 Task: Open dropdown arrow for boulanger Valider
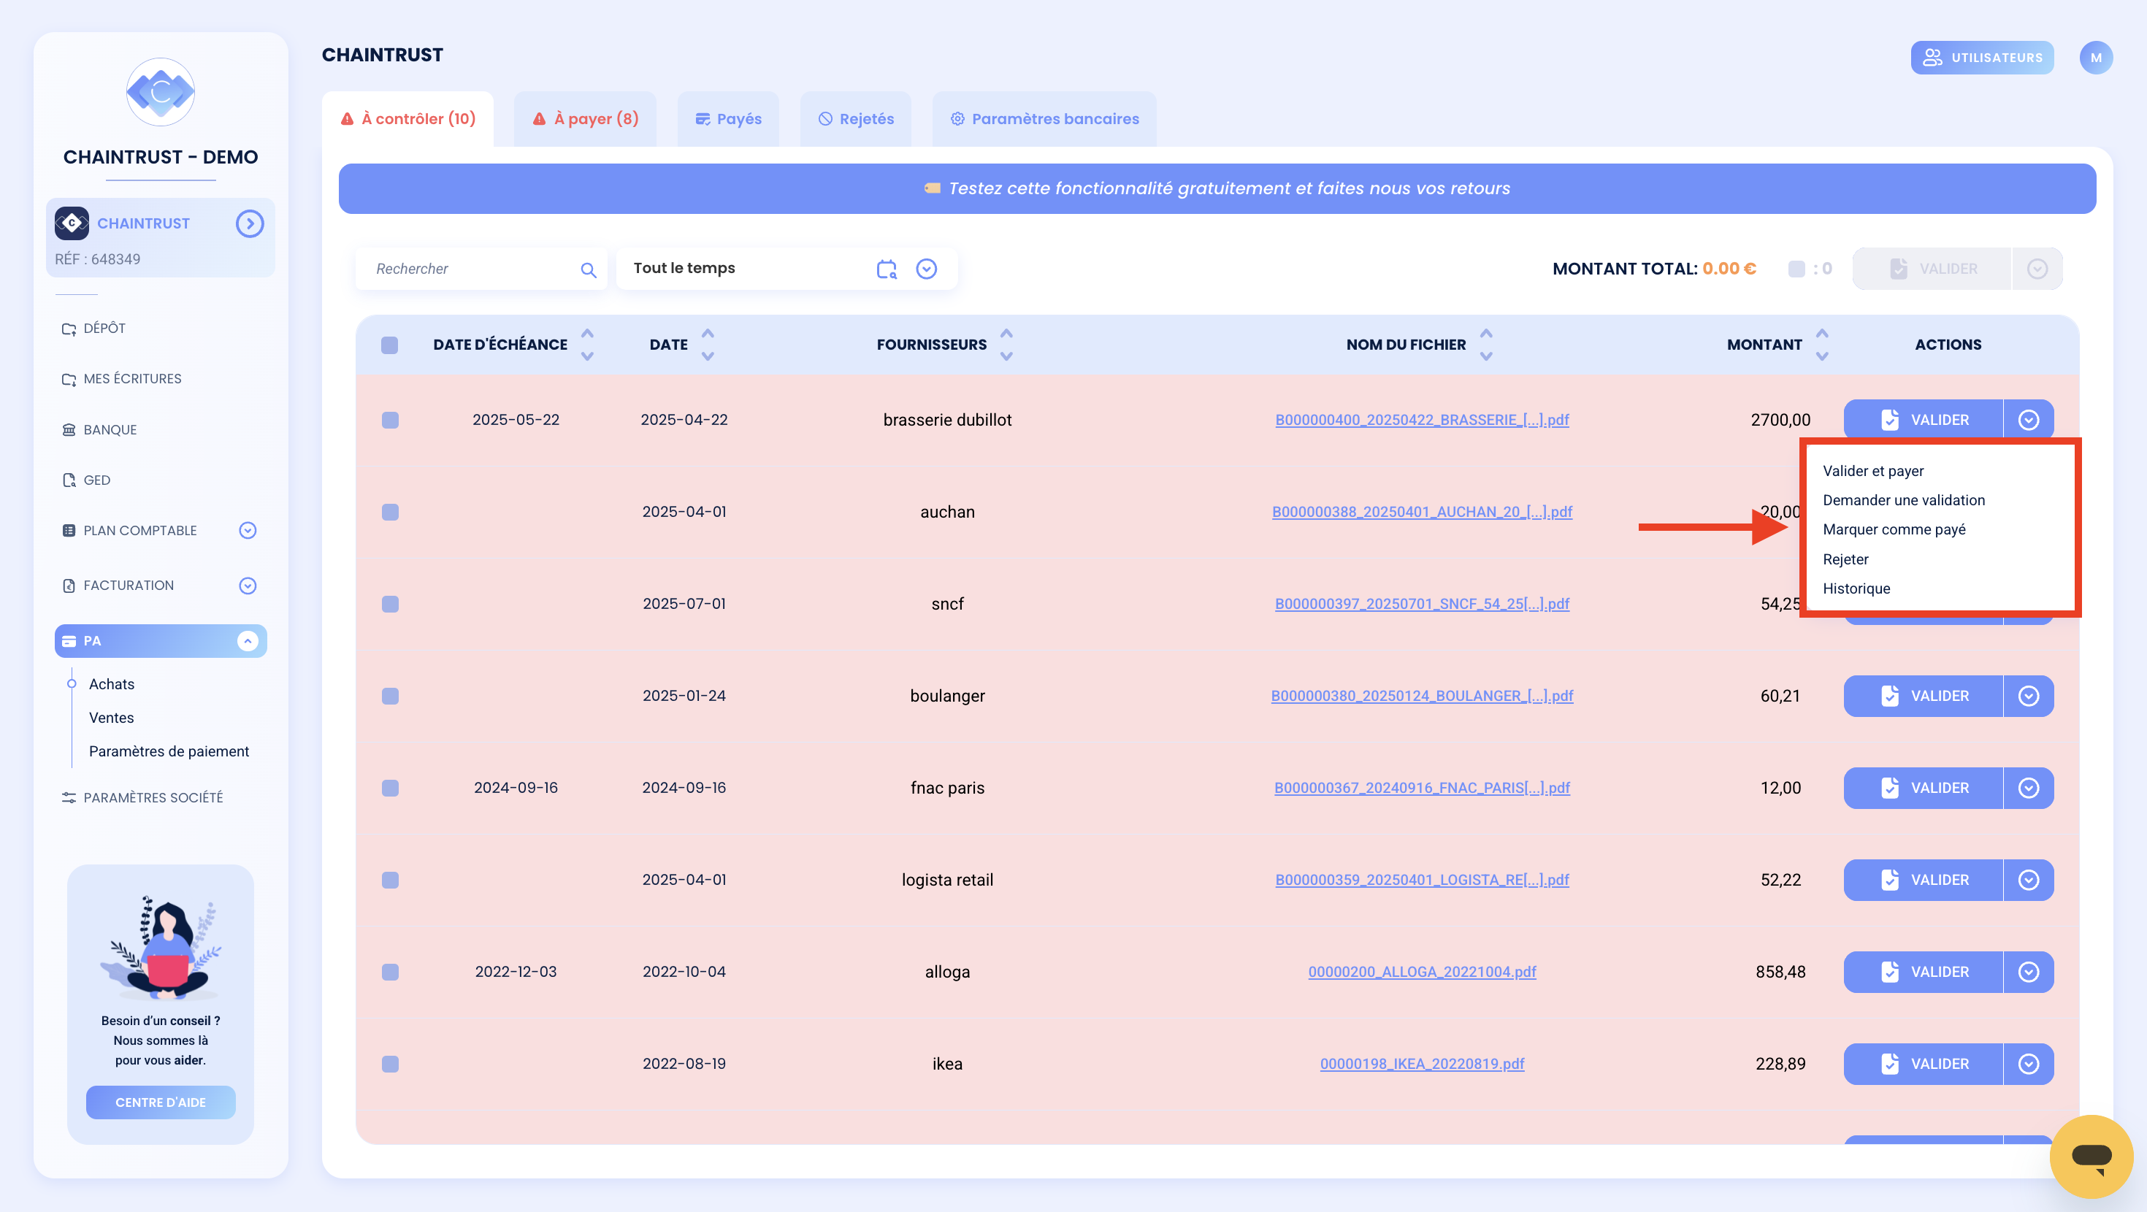click(x=2029, y=696)
